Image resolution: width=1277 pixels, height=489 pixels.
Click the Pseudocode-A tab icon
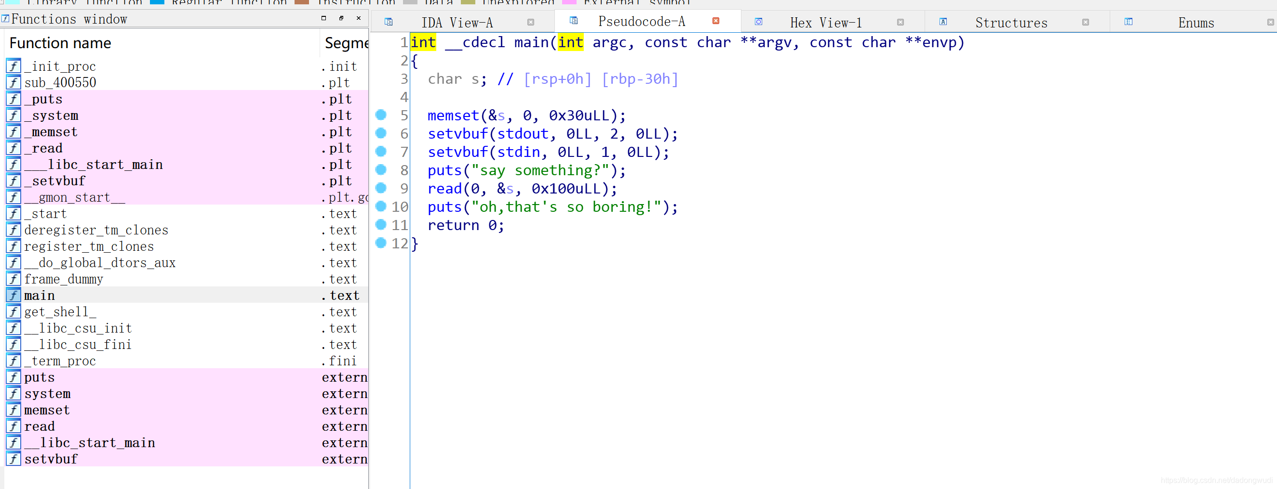tap(574, 20)
